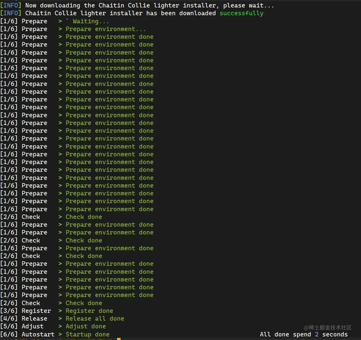Image resolution: width=361 pixels, height=340 pixels.
Task: Click "has been downloaded" in the second INFO line
Action: click(x=181, y=13)
